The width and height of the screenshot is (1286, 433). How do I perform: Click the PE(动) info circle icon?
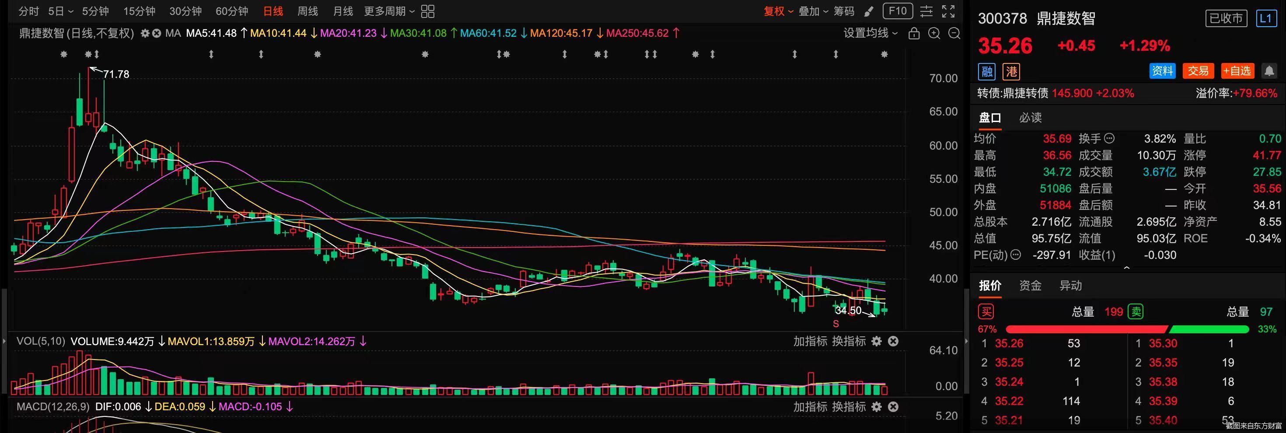point(1015,255)
